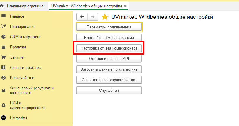Click the home icon on Начальная страница tab

point(2,6)
